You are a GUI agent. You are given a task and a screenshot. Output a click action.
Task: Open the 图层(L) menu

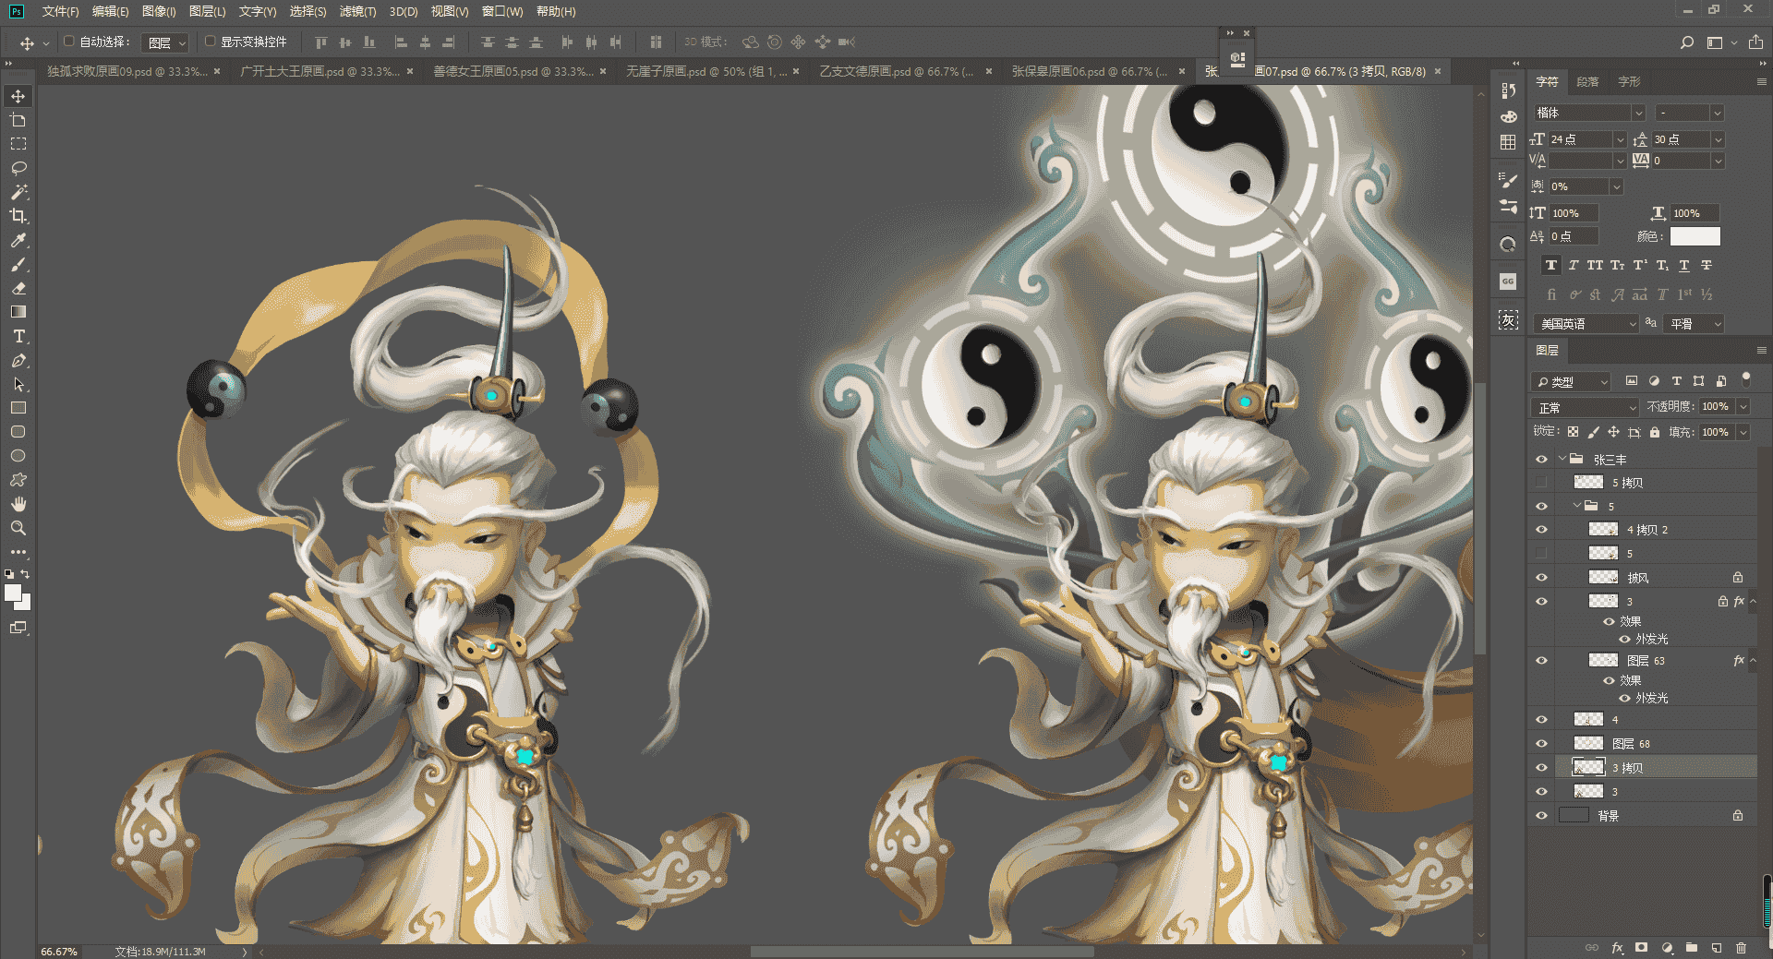click(x=207, y=12)
